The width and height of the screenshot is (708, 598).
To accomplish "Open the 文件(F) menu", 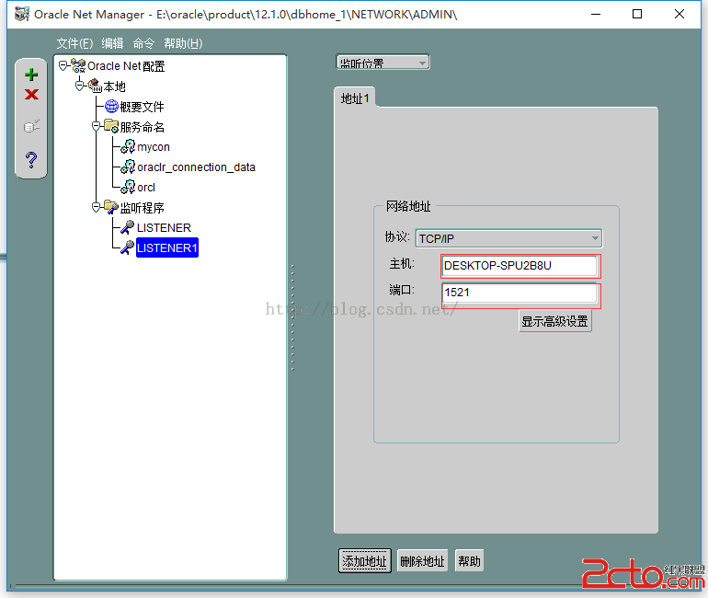I will [x=74, y=43].
